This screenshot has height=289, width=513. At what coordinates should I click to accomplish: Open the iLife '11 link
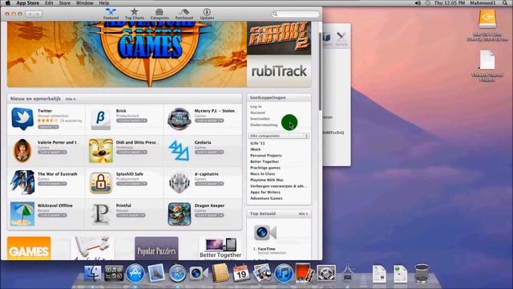click(x=257, y=144)
